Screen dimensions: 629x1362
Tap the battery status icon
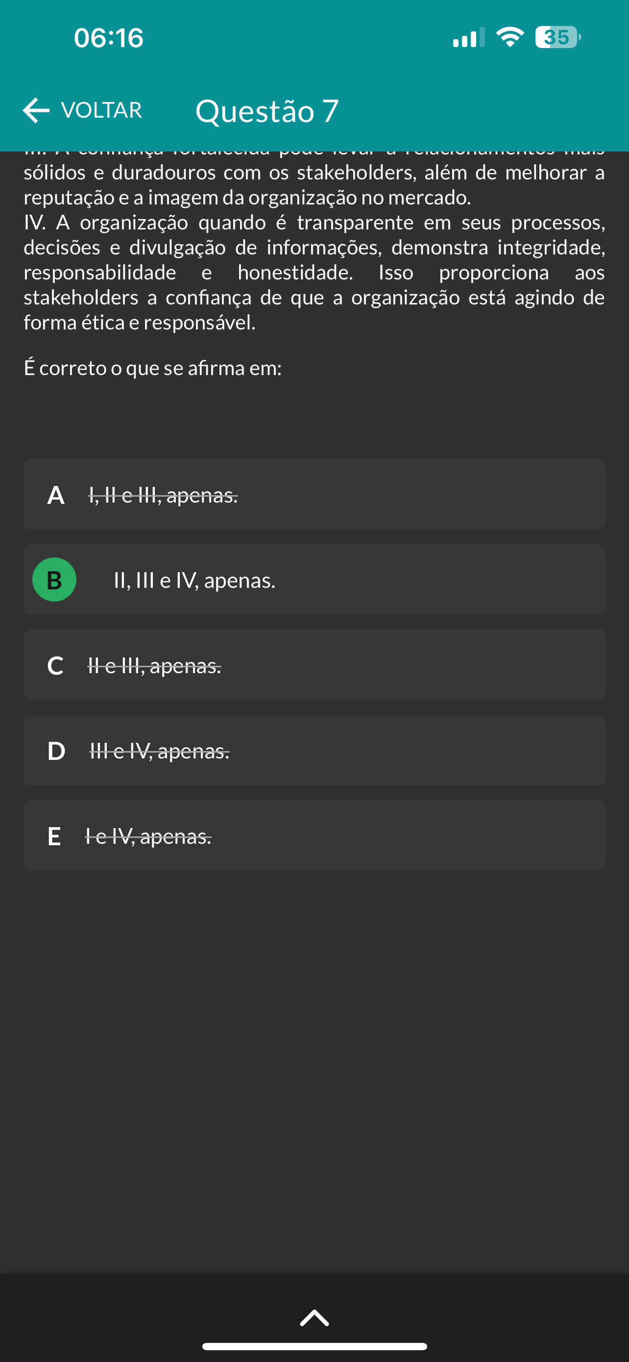point(557,38)
